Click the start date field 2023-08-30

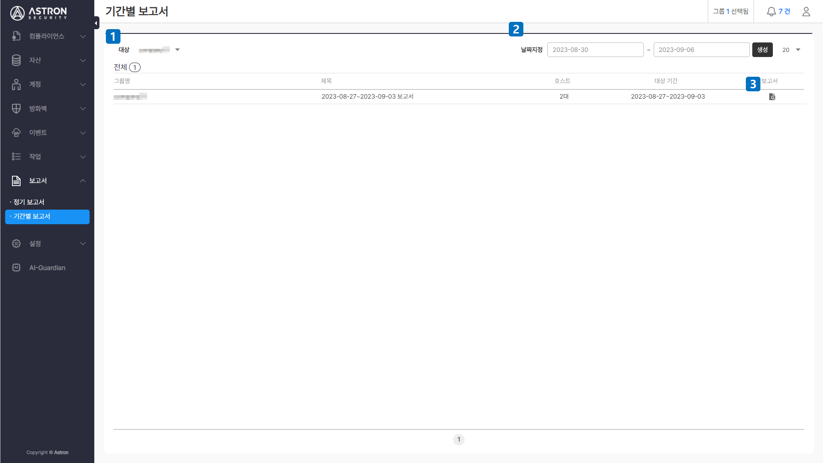pyautogui.click(x=595, y=50)
